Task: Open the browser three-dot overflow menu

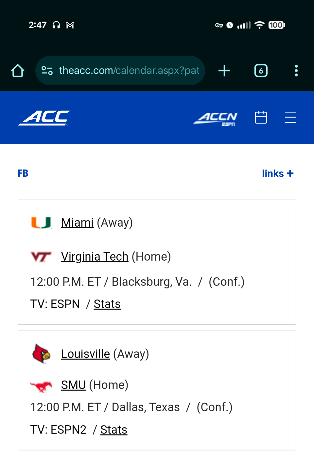Action: pos(296,71)
